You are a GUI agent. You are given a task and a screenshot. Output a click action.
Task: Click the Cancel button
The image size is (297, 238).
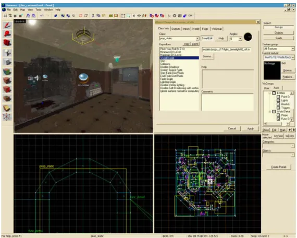click(x=232, y=129)
